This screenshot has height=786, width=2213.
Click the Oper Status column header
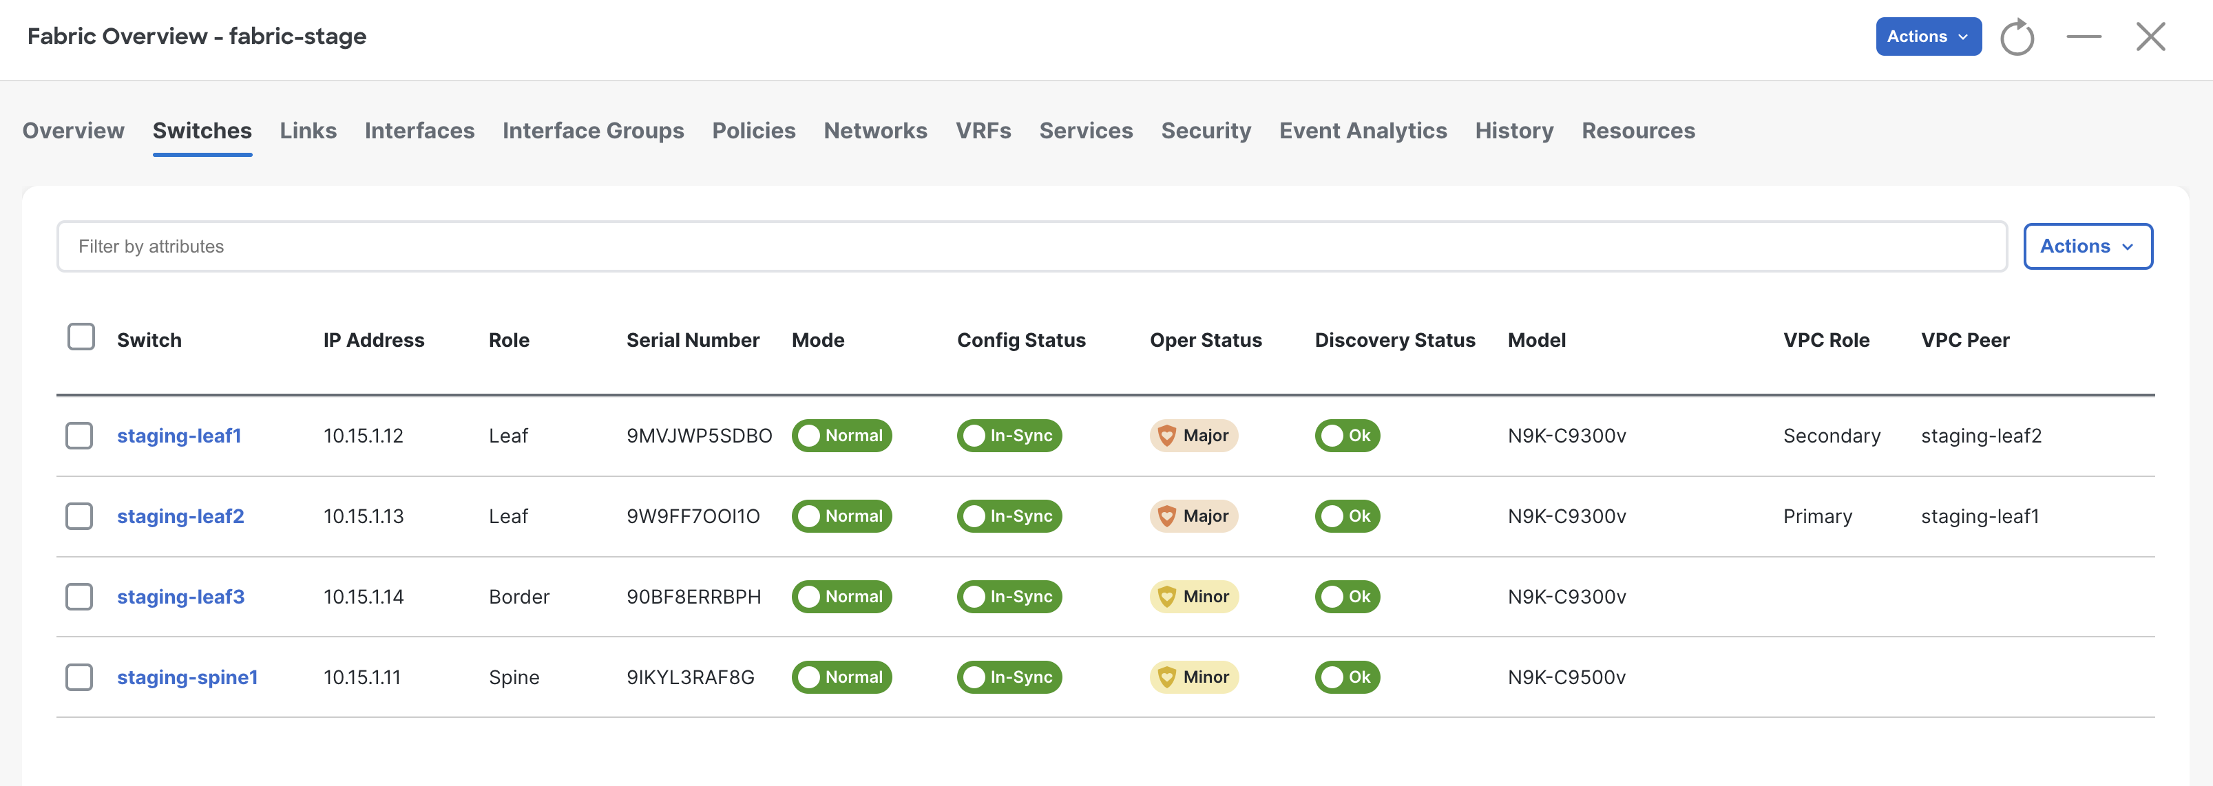click(x=1205, y=340)
